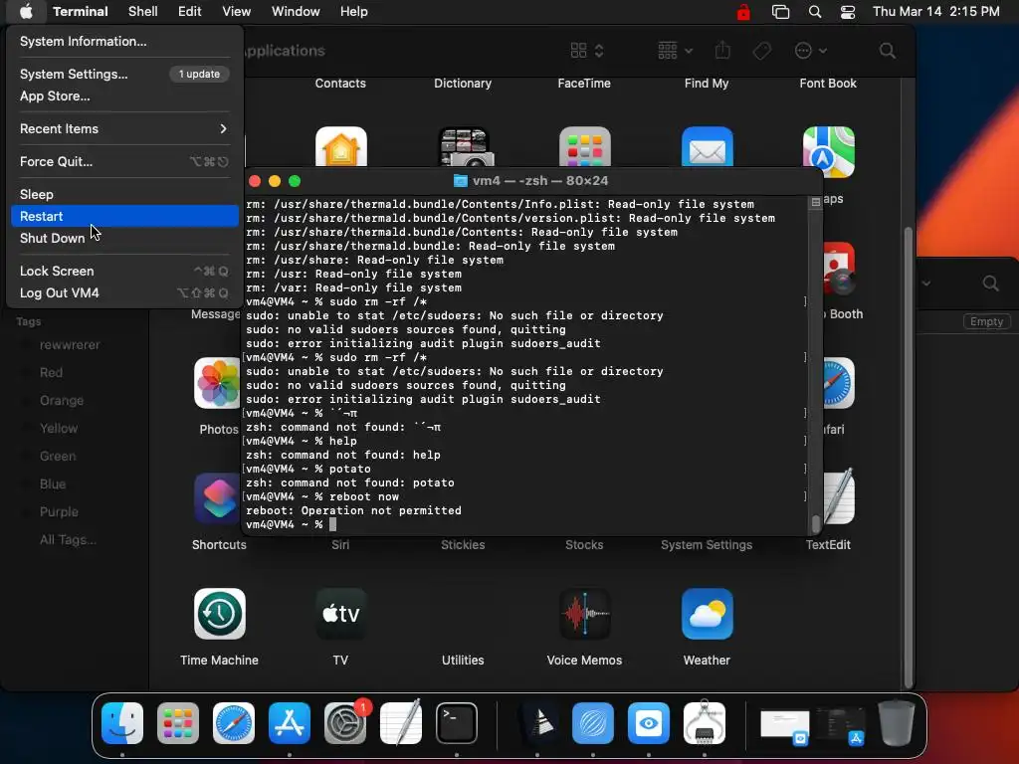Open Stage Manager icon in menu bar

pyautogui.click(x=780, y=12)
